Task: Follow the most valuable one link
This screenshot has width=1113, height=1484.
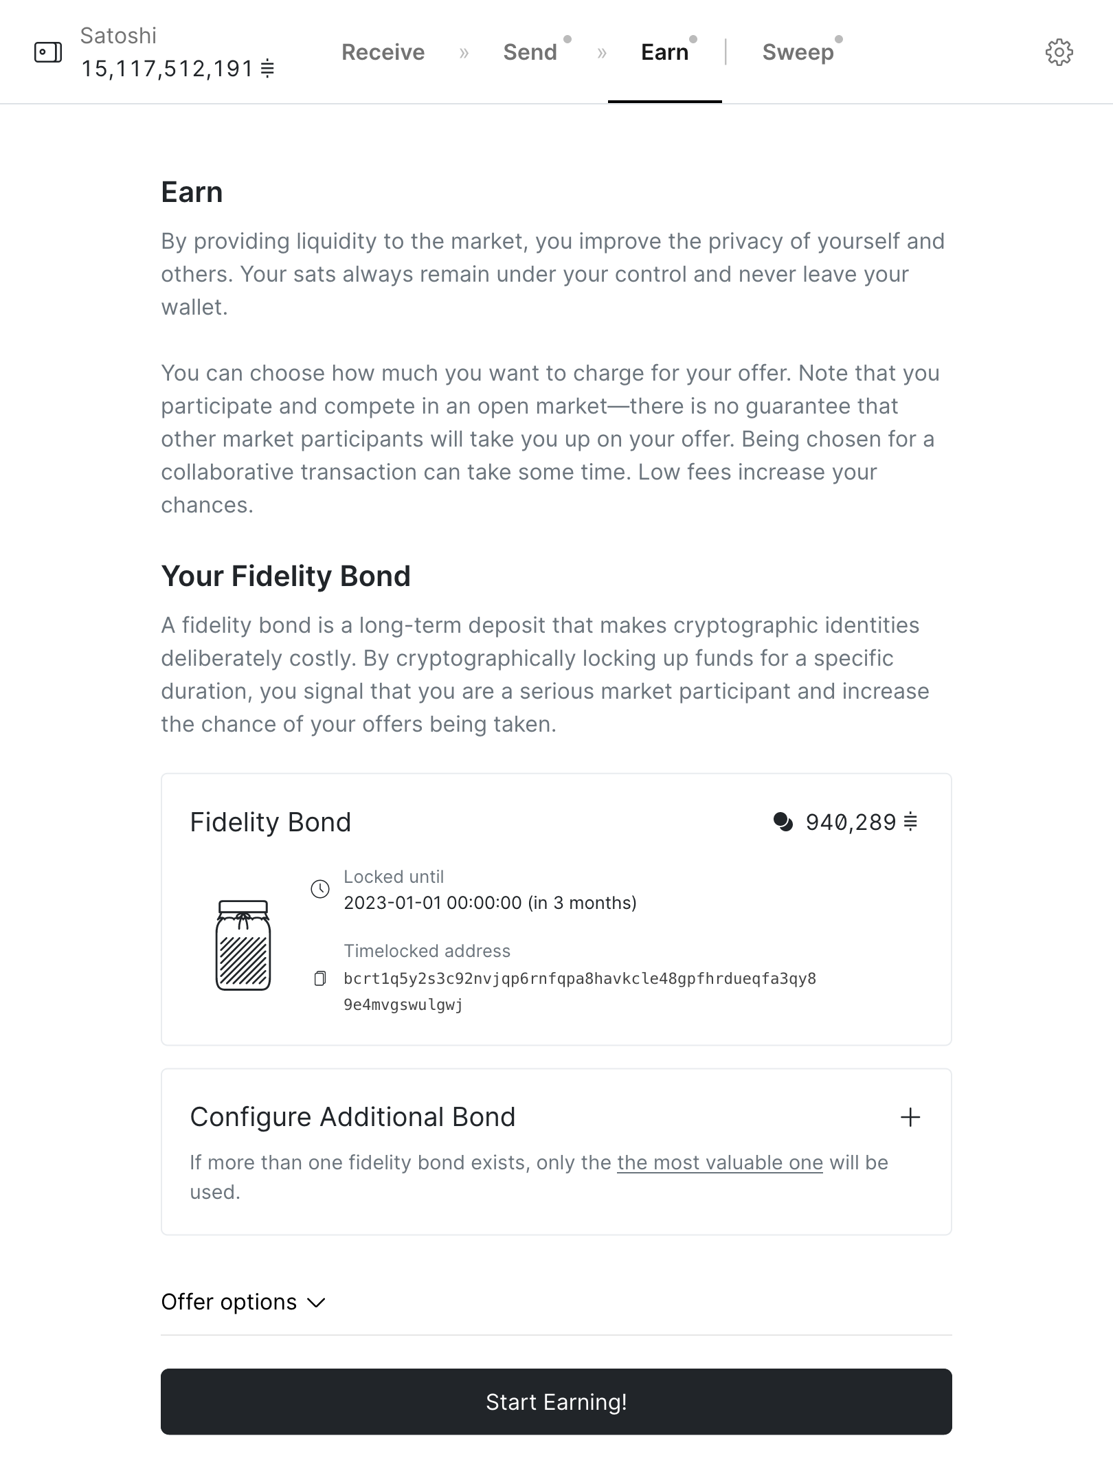Action: [x=720, y=1162]
